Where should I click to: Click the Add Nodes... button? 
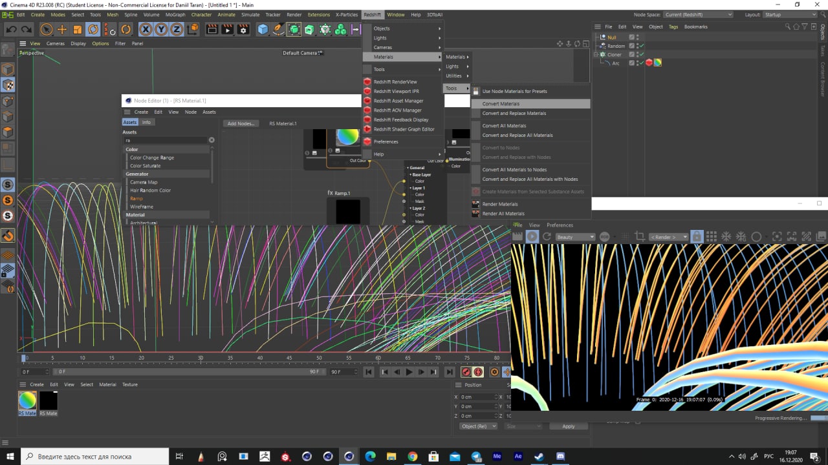point(241,123)
